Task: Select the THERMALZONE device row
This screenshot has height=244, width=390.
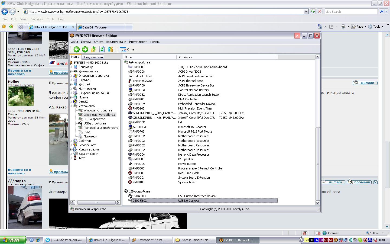Action: click(203, 81)
